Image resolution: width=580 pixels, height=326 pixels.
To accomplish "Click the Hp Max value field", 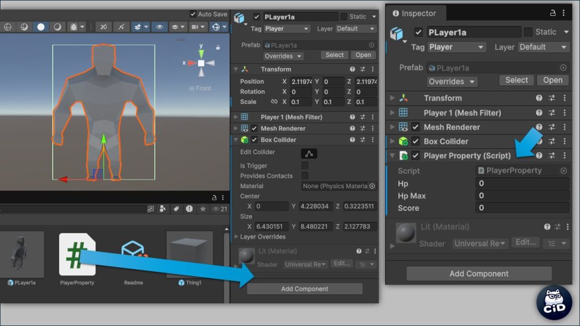I will click(x=522, y=196).
